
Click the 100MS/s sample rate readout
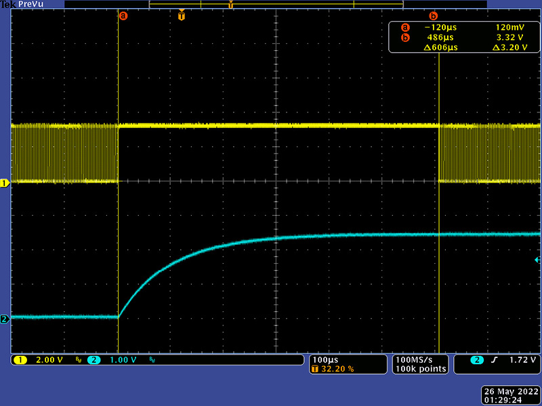pyautogui.click(x=421, y=359)
